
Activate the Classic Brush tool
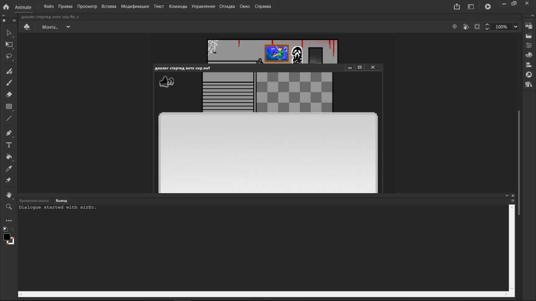pos(8,83)
